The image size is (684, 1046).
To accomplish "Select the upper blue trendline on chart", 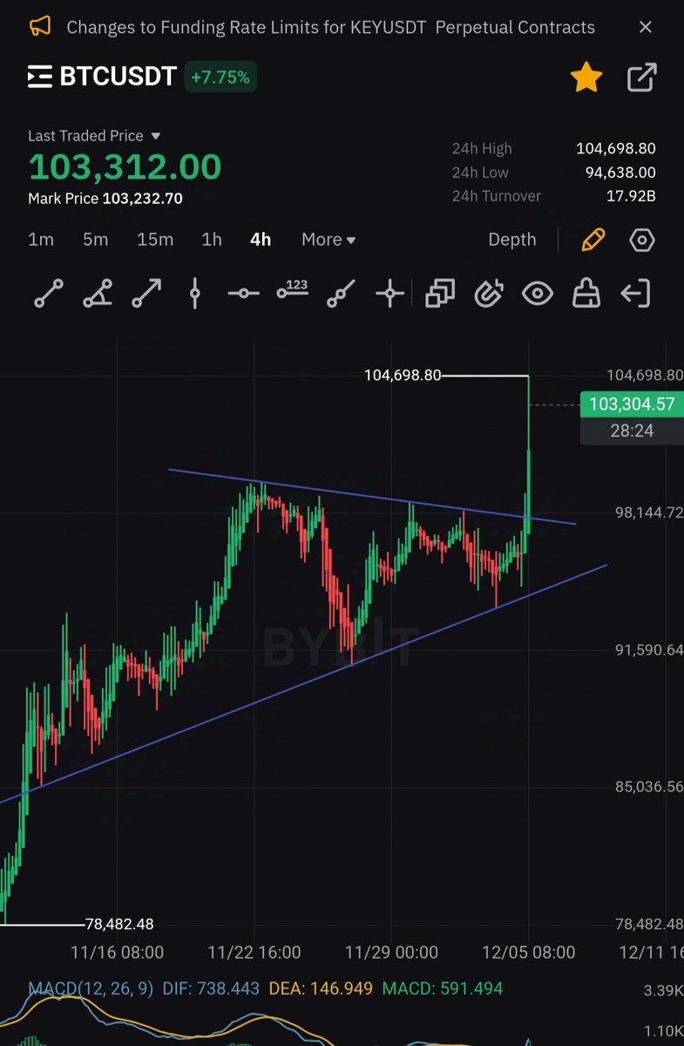I will coord(372,497).
